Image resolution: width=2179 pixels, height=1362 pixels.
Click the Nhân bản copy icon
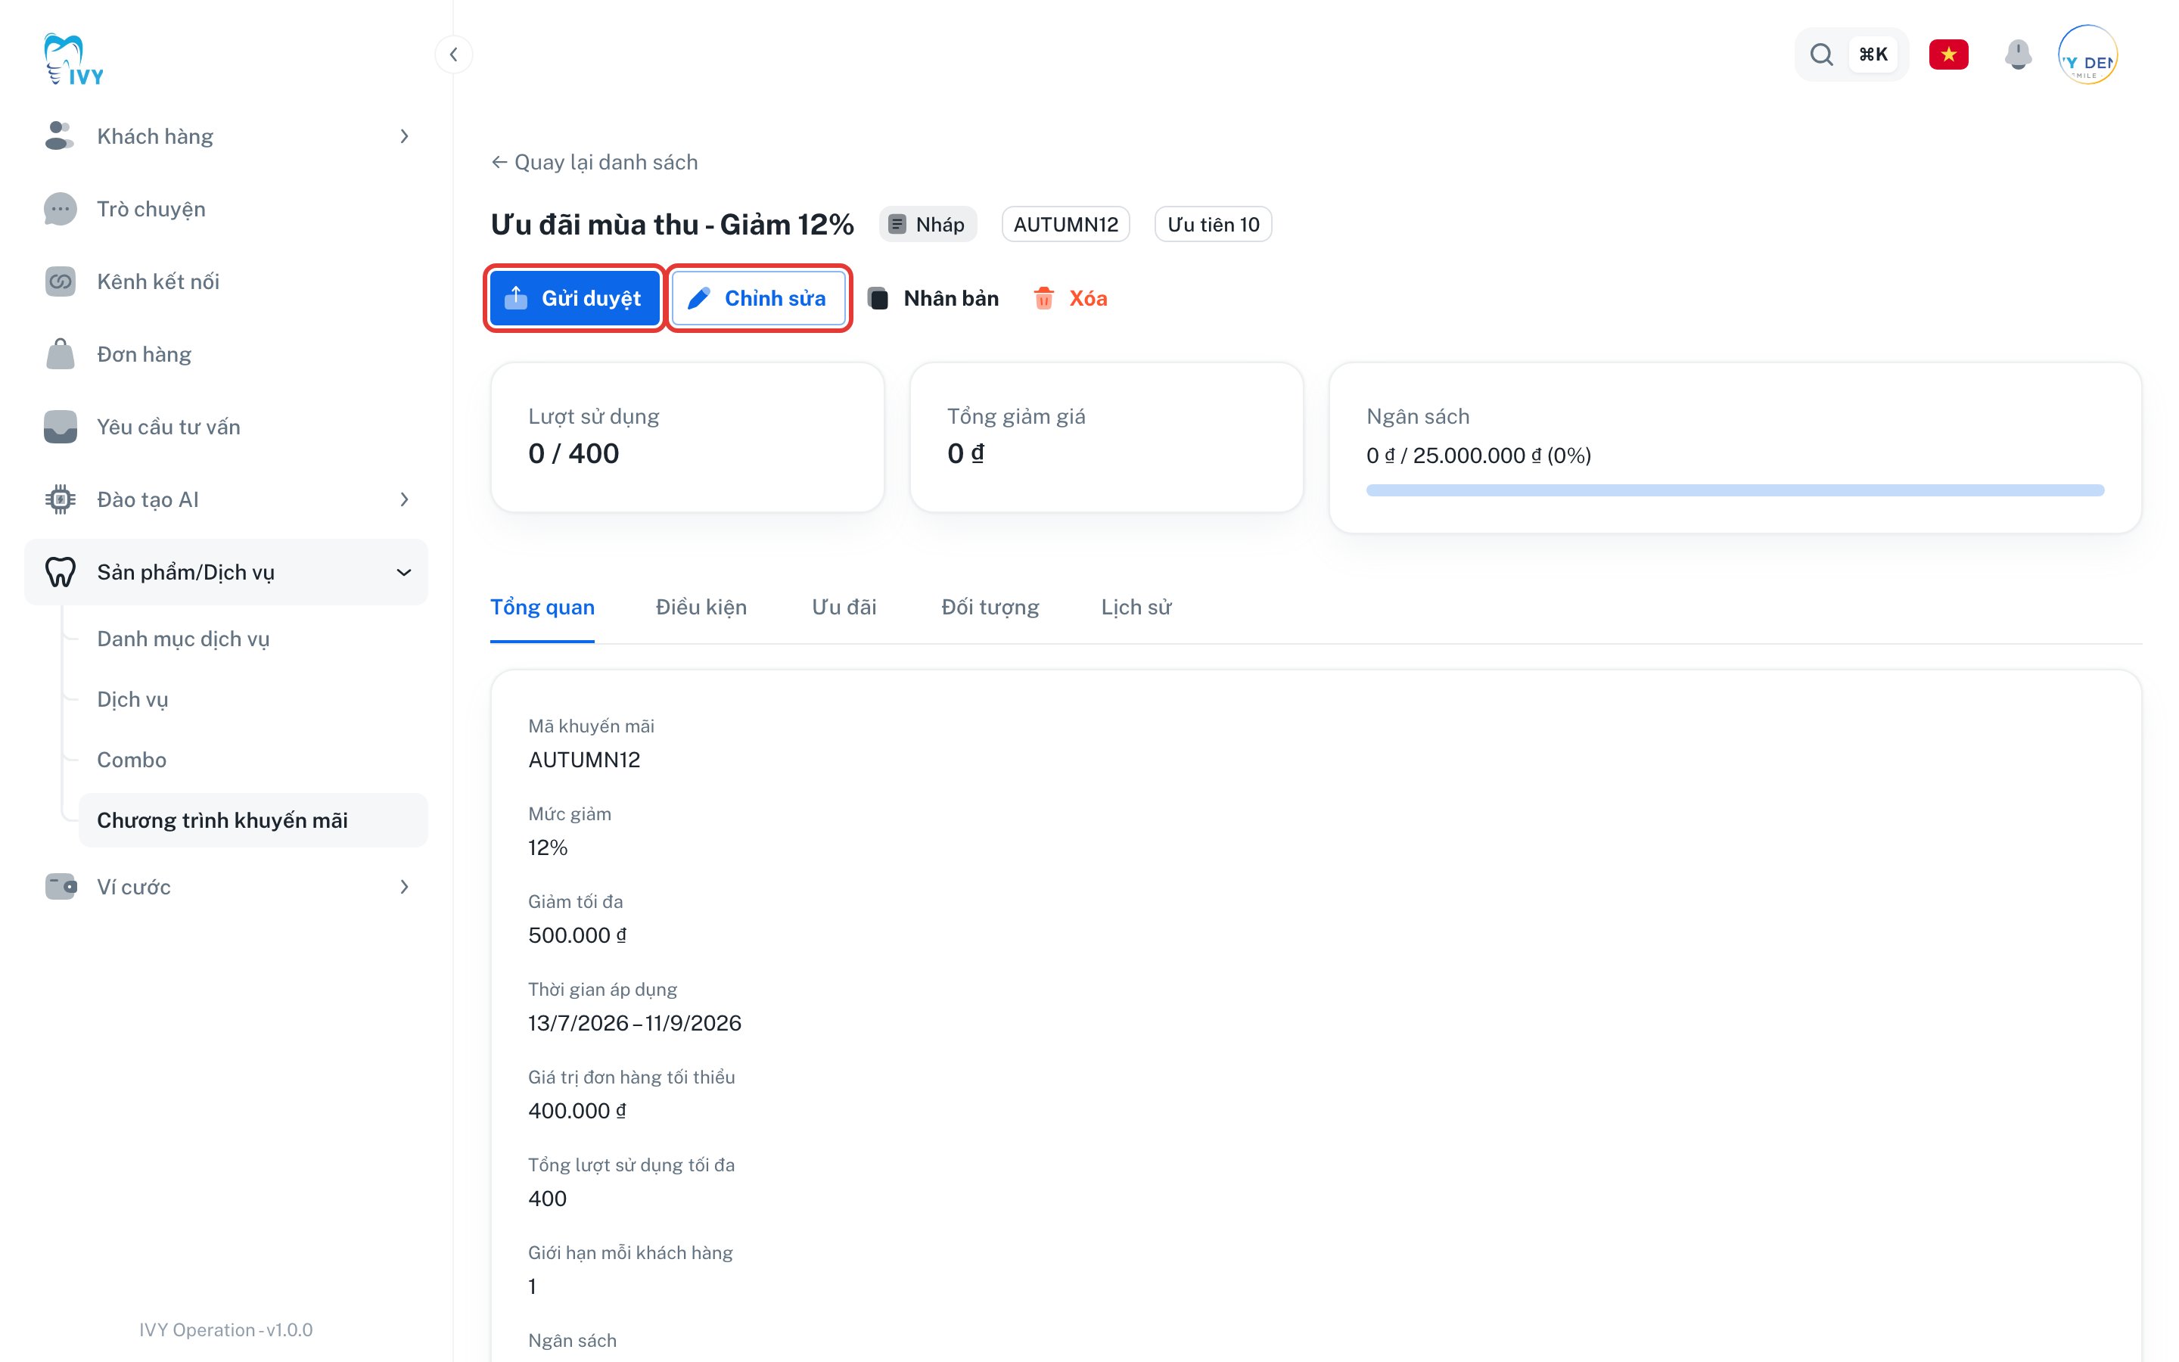(879, 298)
